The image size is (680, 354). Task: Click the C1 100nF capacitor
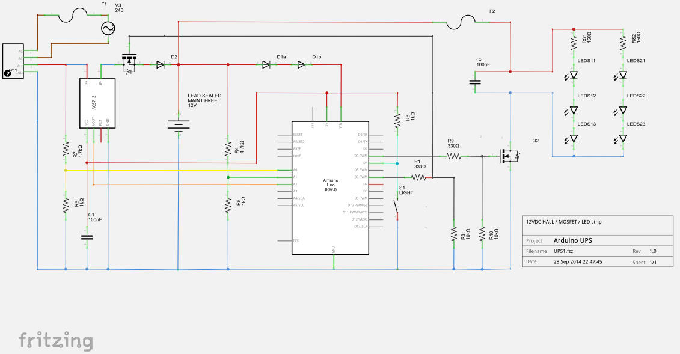87,237
